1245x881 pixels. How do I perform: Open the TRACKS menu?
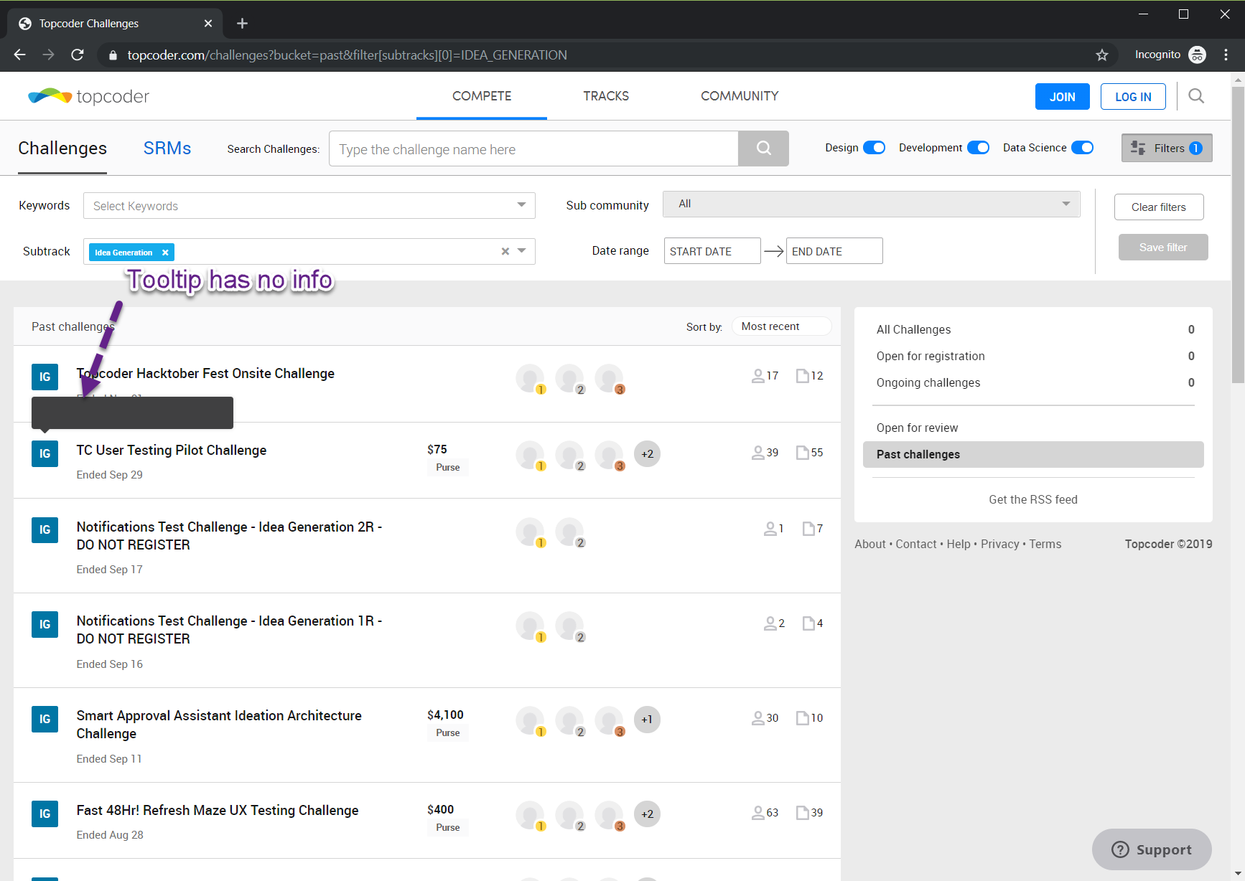[606, 96]
